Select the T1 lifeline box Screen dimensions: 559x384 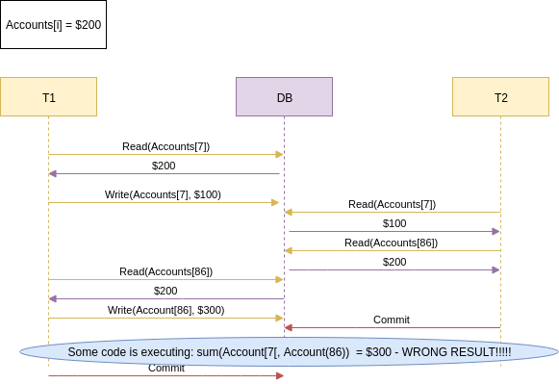point(48,96)
